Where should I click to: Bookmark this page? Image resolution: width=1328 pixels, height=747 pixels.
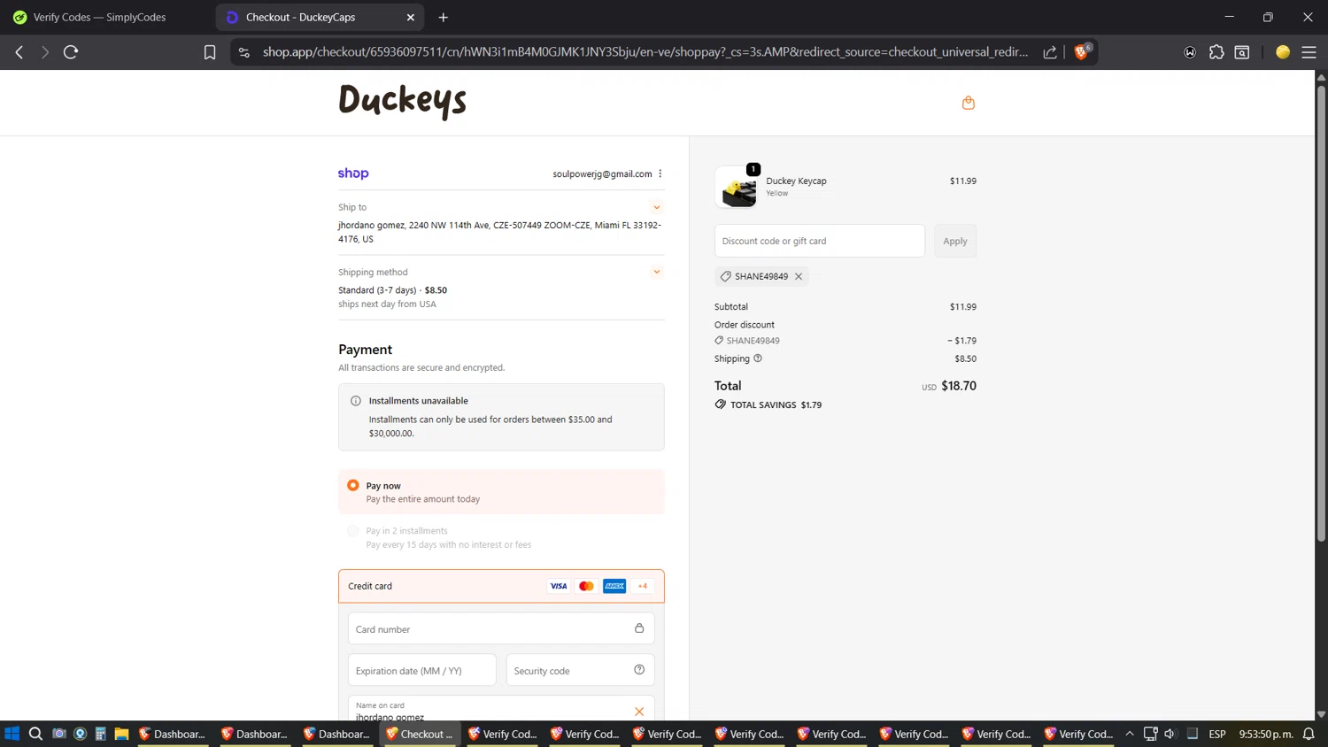click(210, 52)
